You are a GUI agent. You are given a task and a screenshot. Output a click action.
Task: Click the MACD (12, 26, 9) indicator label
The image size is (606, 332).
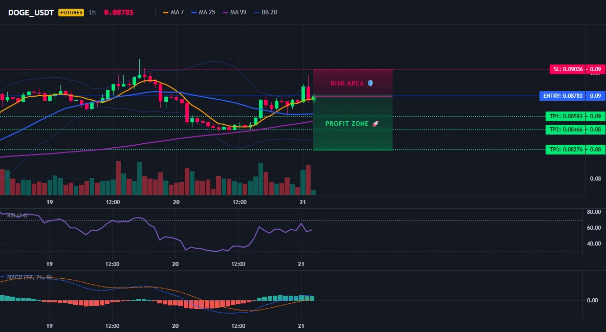(x=29, y=277)
